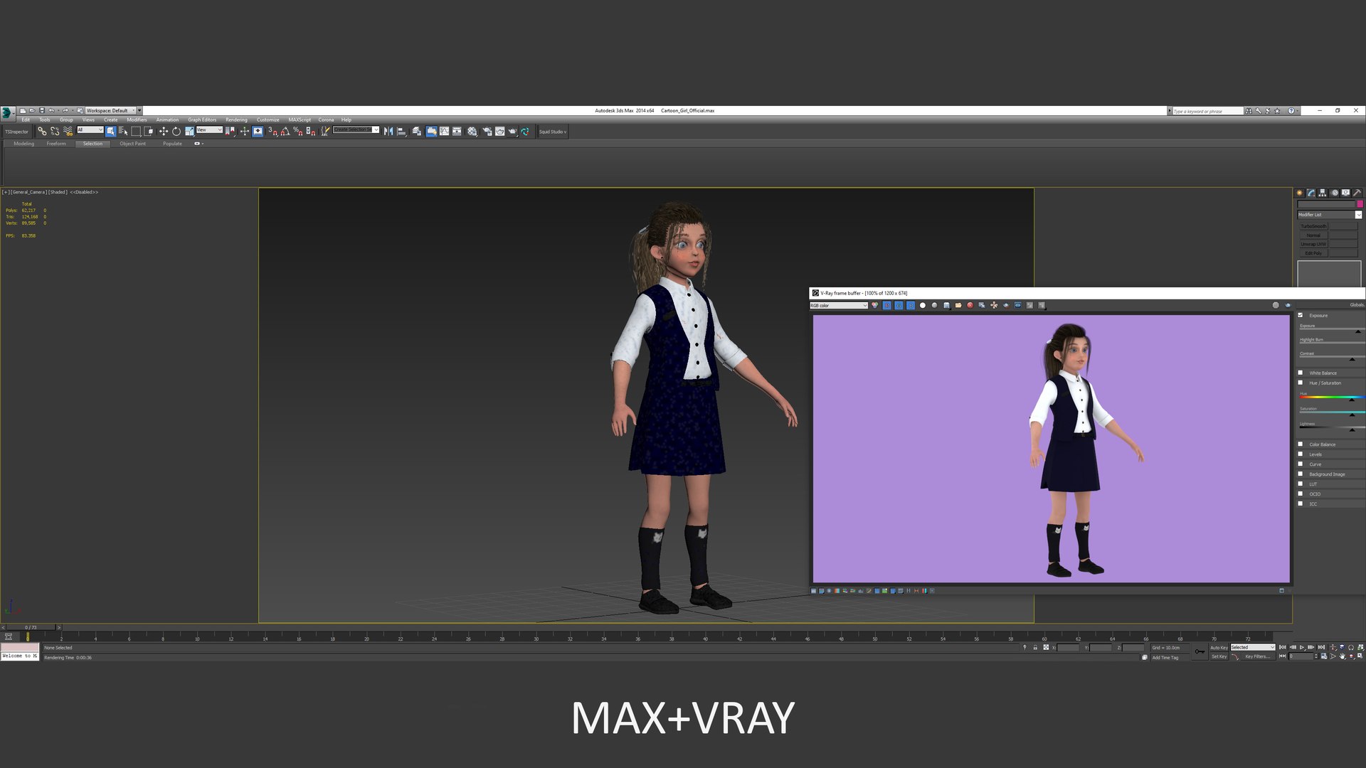The image size is (1366, 768).
Task: Open the Key Filters button
Action: click(1257, 656)
